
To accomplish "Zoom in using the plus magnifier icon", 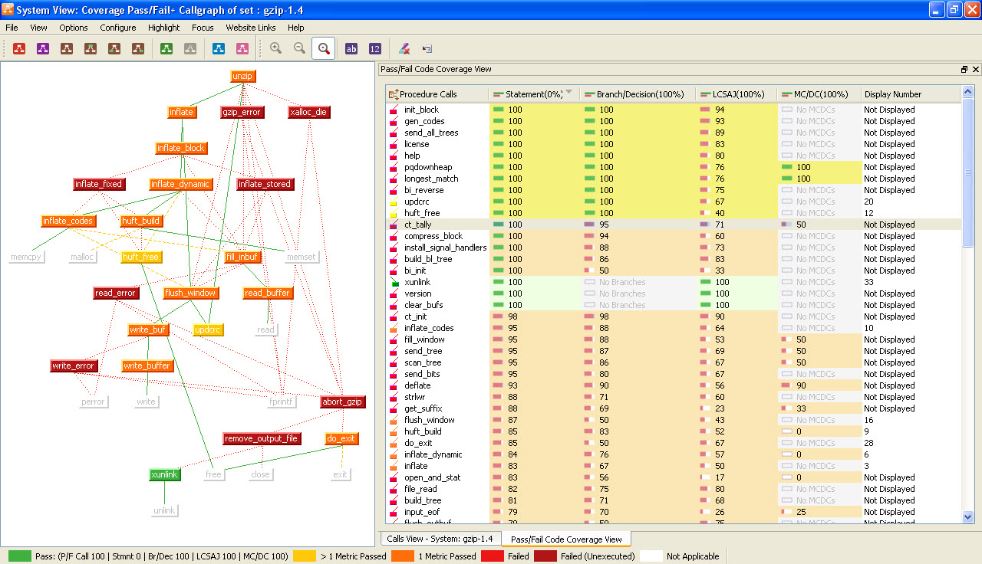I will pos(275,48).
